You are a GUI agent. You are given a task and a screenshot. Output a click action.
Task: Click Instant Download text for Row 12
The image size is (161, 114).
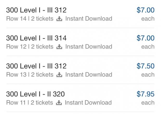point(89,47)
